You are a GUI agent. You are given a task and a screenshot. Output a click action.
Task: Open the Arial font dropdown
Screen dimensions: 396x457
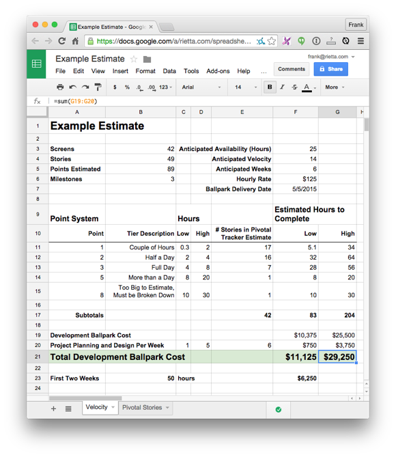(201, 87)
